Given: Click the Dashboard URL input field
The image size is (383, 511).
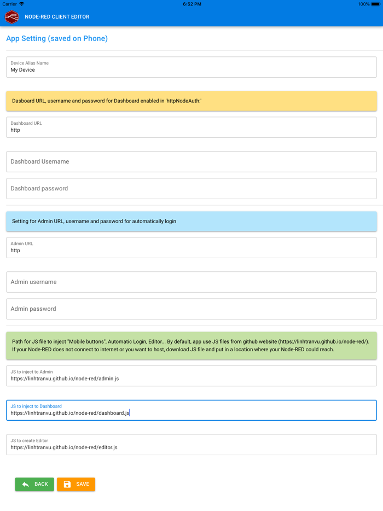Looking at the screenshot, I should (190, 127).
